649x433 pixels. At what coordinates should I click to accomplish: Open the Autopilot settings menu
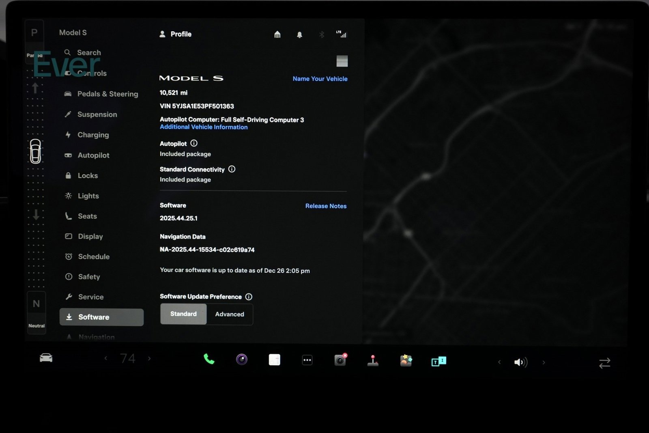click(x=93, y=155)
